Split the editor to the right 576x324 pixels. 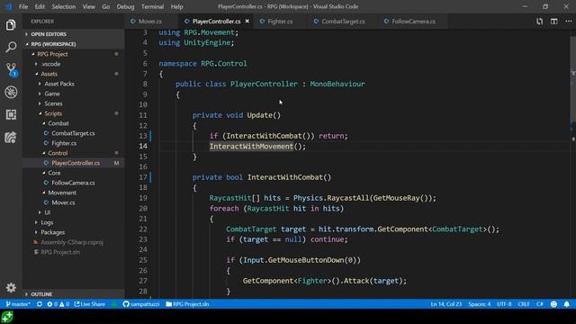[x=554, y=22]
